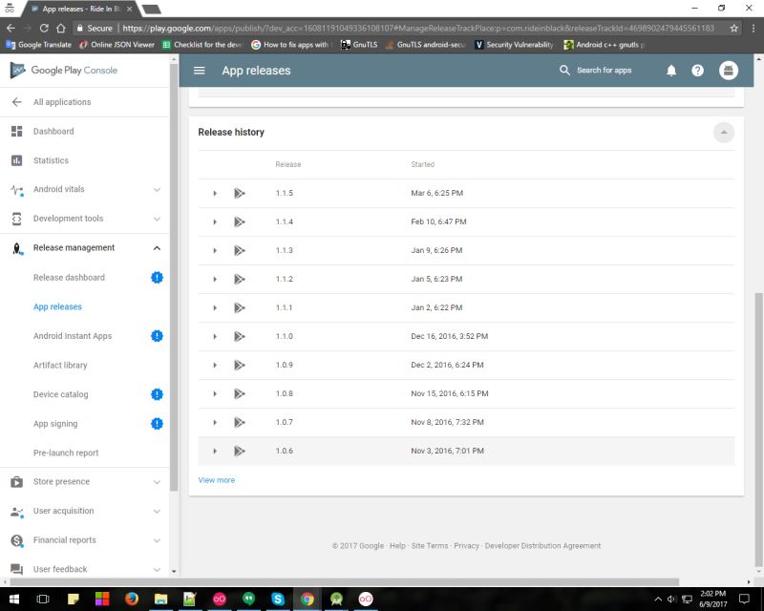Open File Explorer from the taskbar
The image size is (764, 611).
click(x=160, y=599)
